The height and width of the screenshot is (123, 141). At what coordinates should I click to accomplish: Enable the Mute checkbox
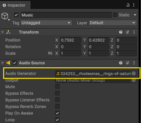57,87
